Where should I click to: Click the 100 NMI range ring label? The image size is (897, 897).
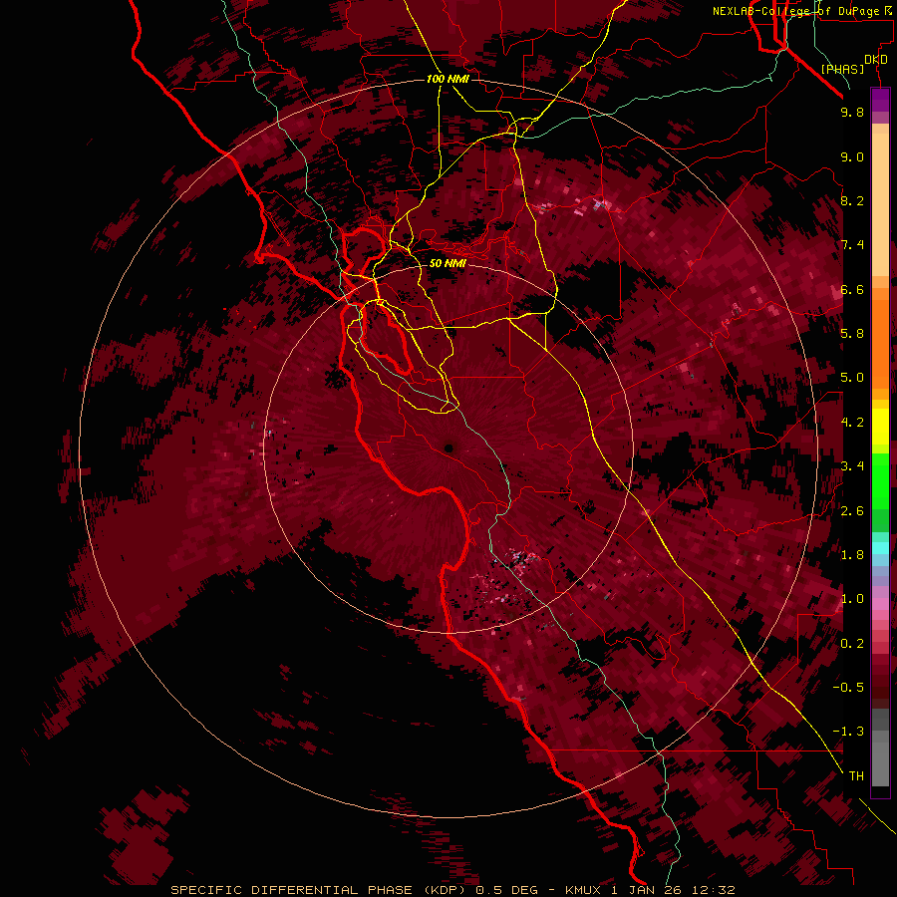[448, 79]
